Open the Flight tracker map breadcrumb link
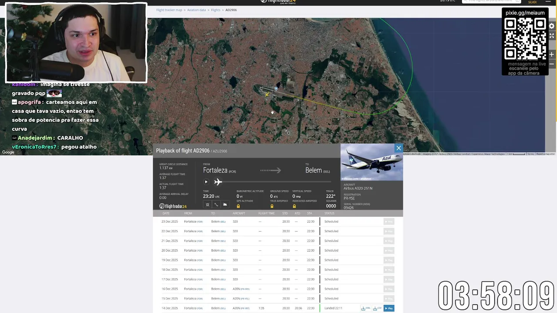Viewport: 557px width, 313px height. coord(169,10)
